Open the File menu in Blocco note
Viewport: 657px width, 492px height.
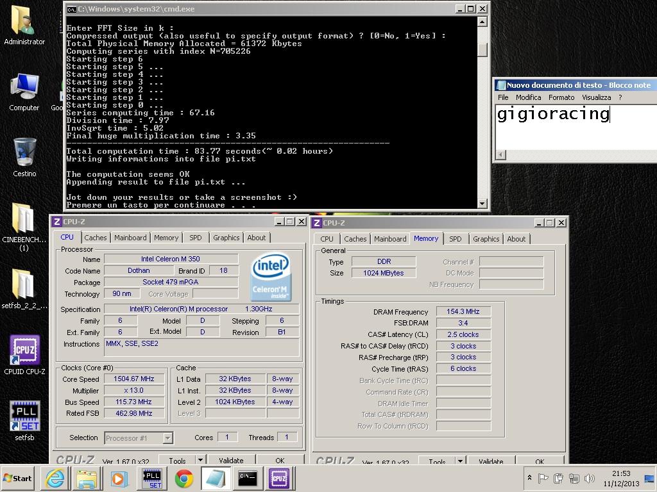pos(503,97)
